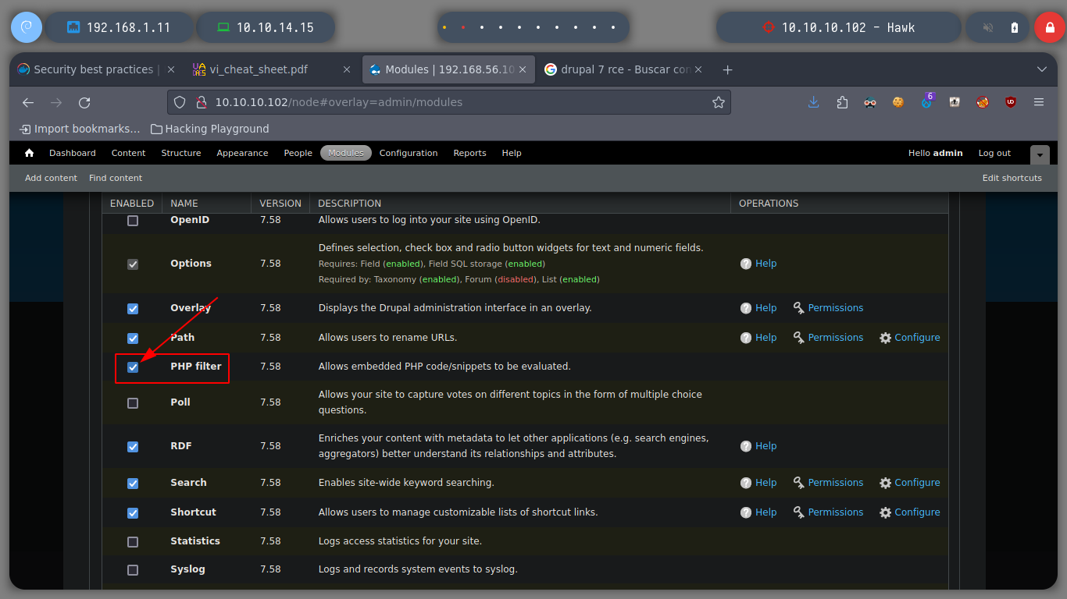Open the Dashboard admin menu
Screen dimensions: 1067x599
[73, 153]
